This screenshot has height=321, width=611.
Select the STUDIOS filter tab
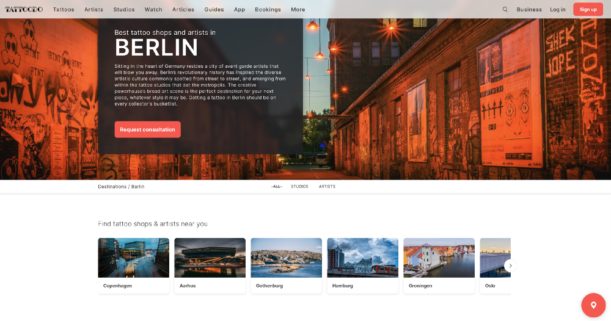click(299, 186)
